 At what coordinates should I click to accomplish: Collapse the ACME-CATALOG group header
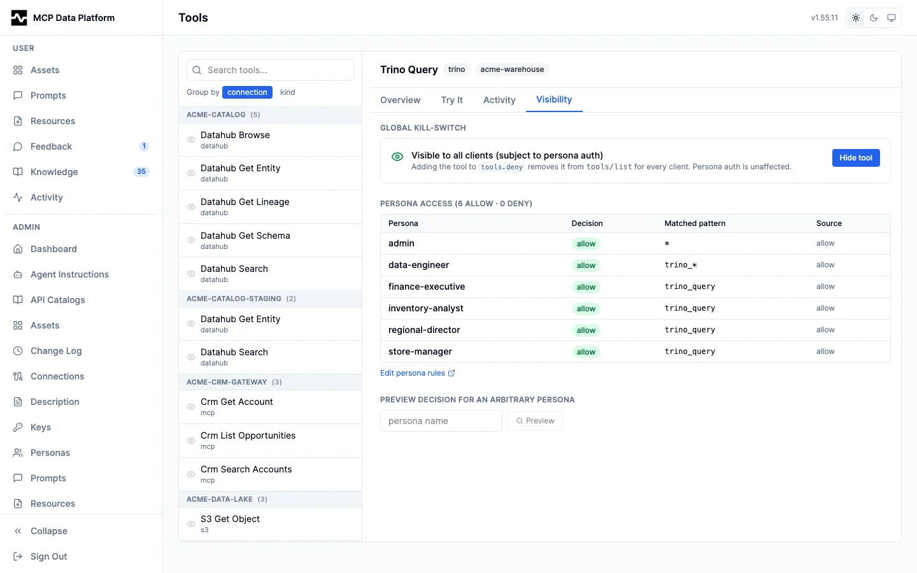[270, 115]
